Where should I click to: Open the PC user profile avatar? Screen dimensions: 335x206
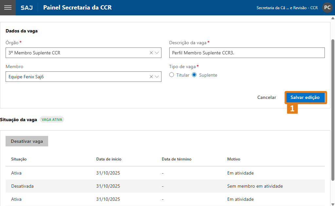(327, 8)
